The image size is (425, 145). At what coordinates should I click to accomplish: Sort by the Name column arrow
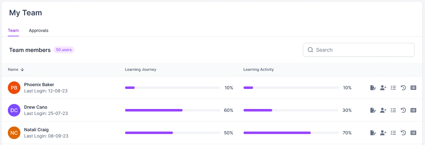(22, 70)
